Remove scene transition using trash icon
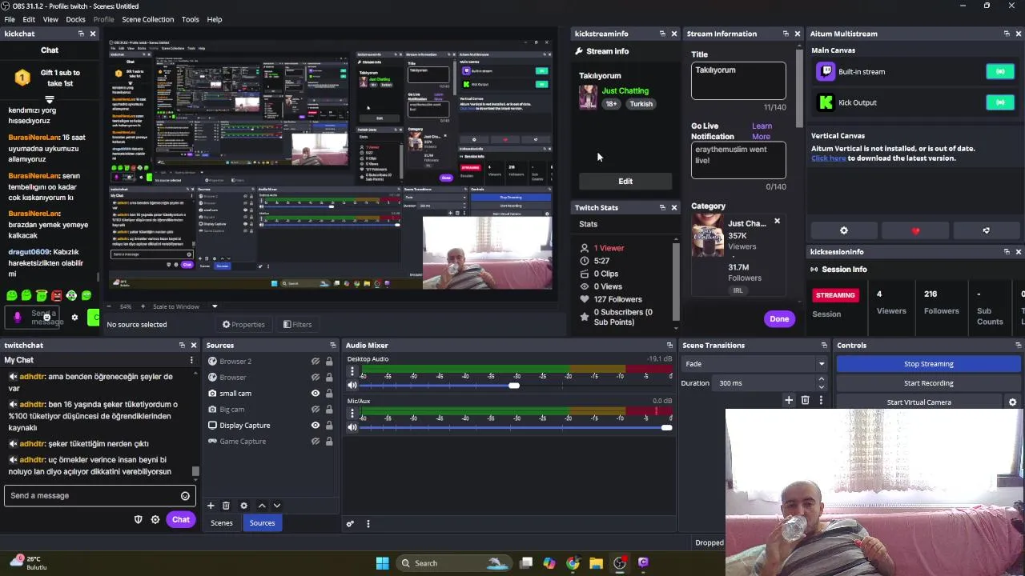The width and height of the screenshot is (1025, 576). pyautogui.click(x=806, y=400)
